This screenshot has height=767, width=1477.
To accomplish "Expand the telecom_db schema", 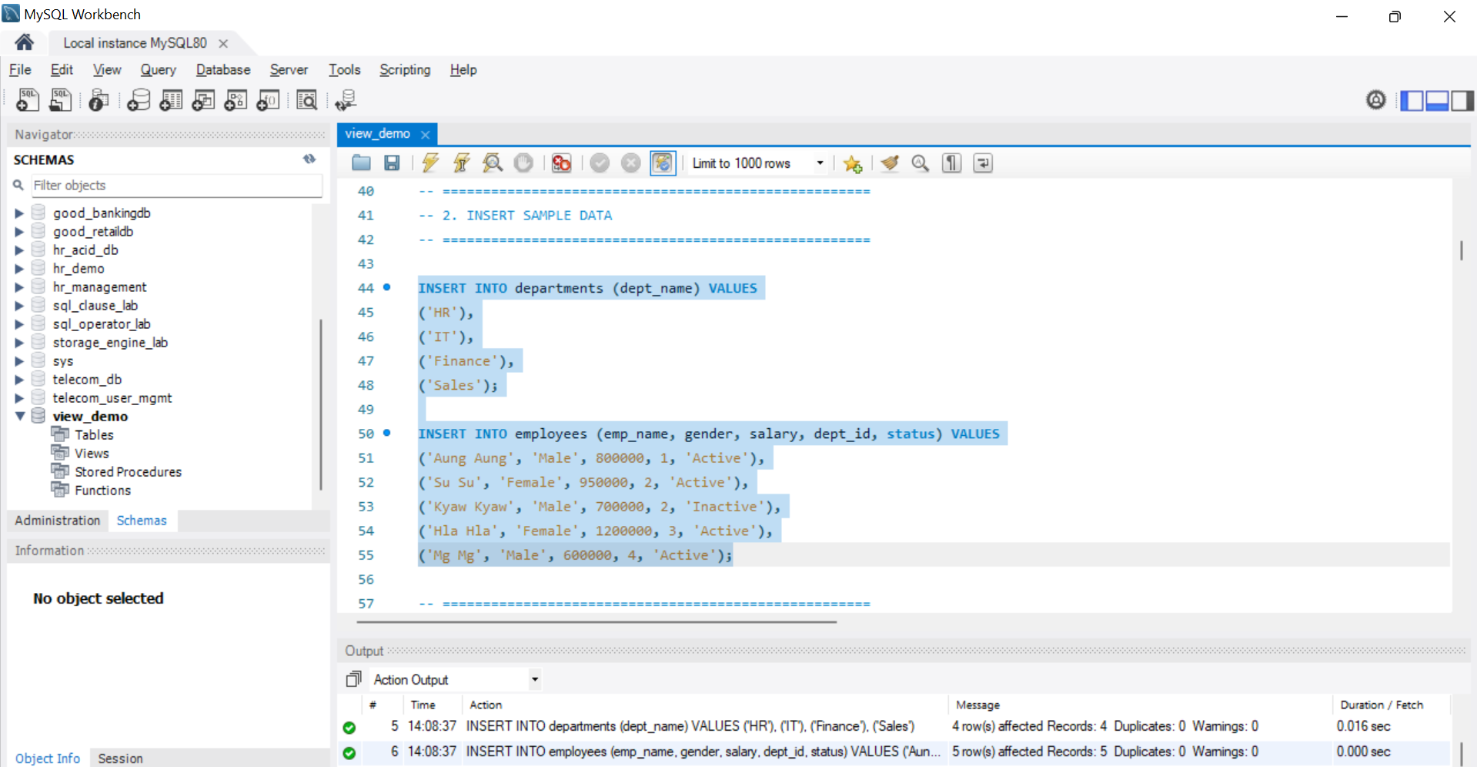I will click(x=19, y=379).
